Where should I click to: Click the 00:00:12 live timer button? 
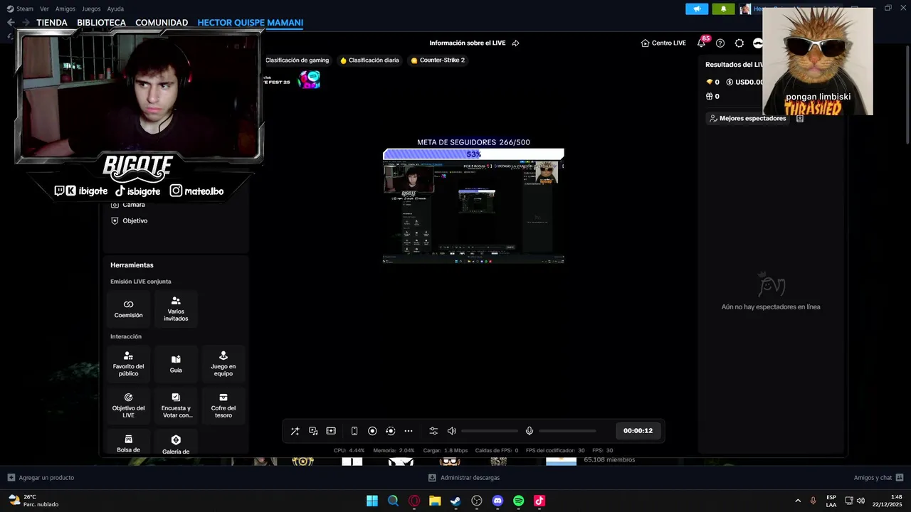[x=638, y=430]
